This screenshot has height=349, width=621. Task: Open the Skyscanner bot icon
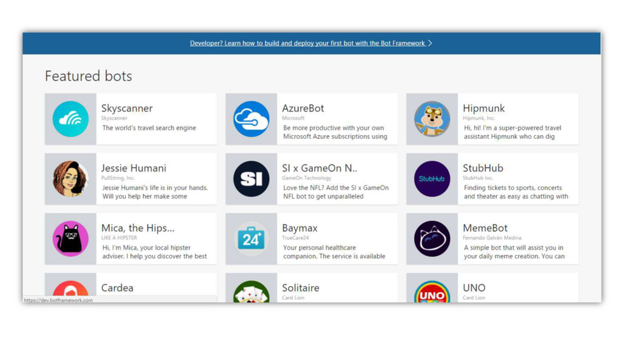pos(70,119)
